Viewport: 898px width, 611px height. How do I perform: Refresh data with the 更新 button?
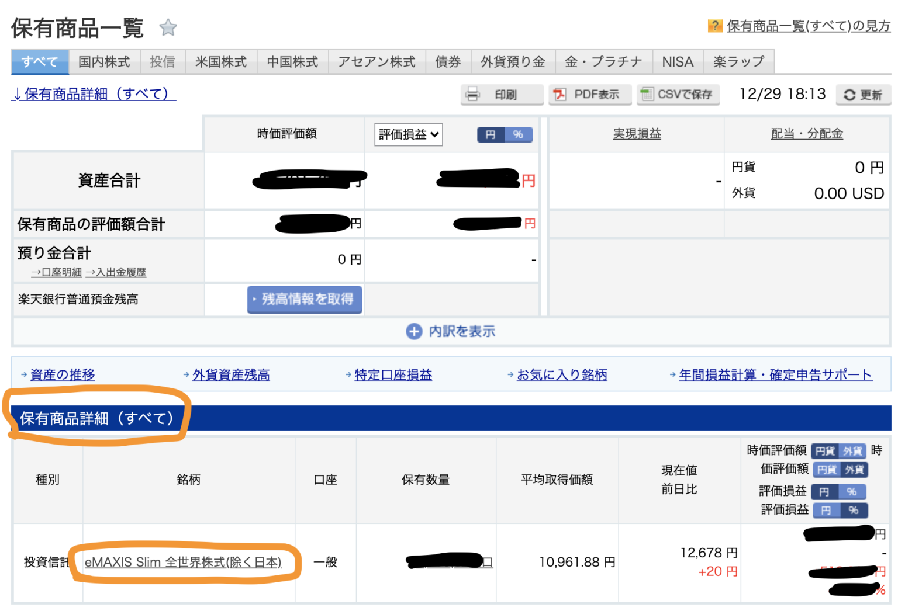tap(863, 95)
